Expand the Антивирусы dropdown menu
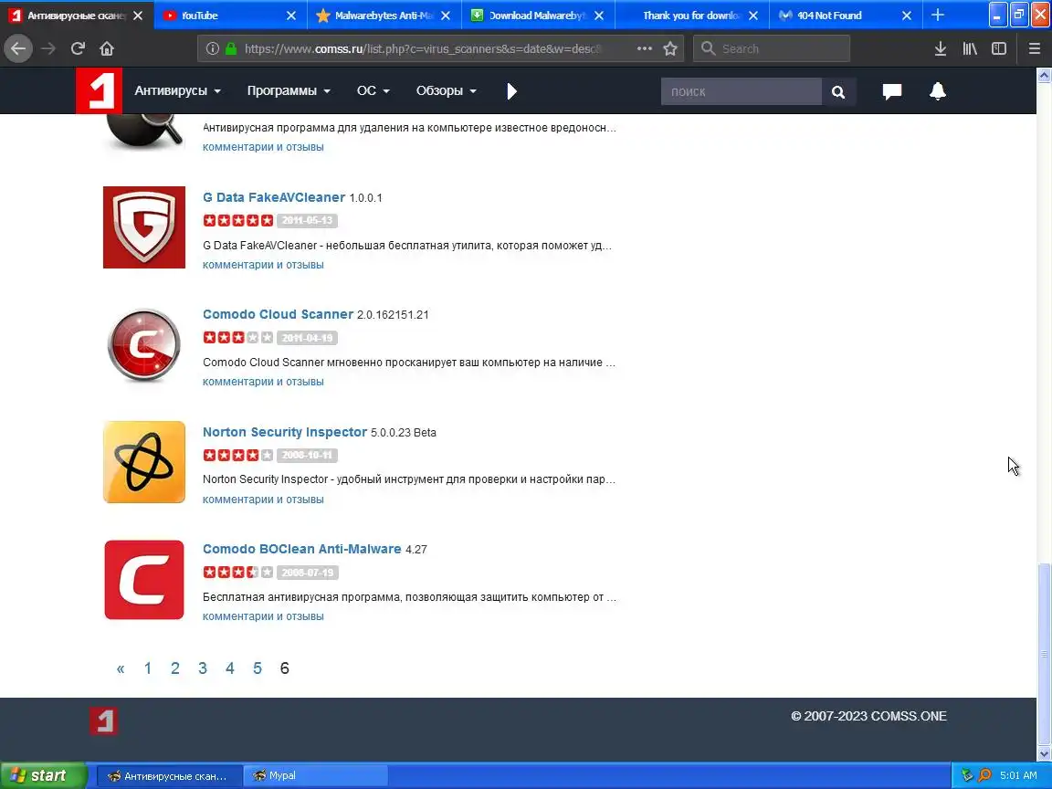1052x789 pixels. 178,90
